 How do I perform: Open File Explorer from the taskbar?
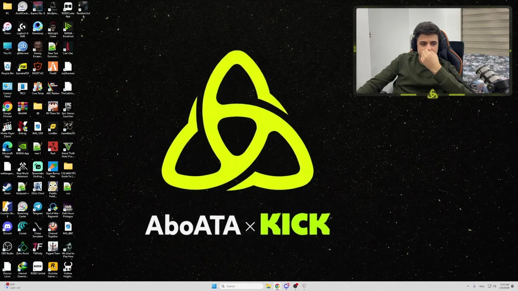pos(268,286)
